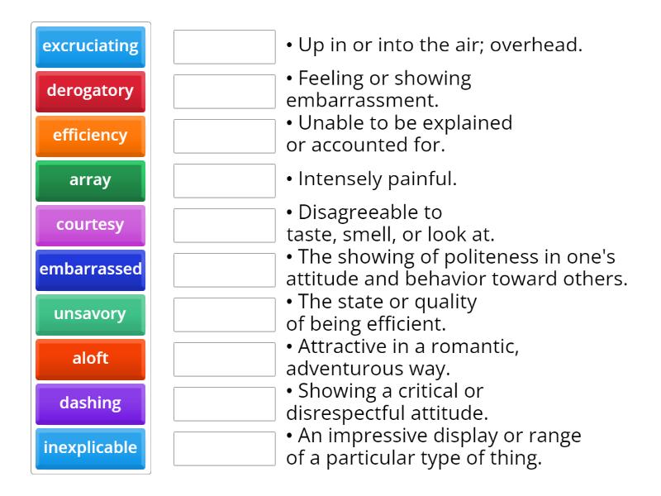The height and width of the screenshot is (496, 661).
Task: Click the blue 'embarrassed' tile
Action: [90, 269]
